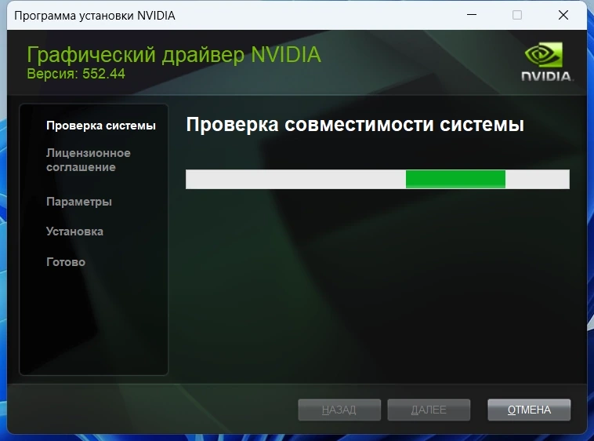
Task: Select the Готово step in sidebar
Action: coord(66,261)
